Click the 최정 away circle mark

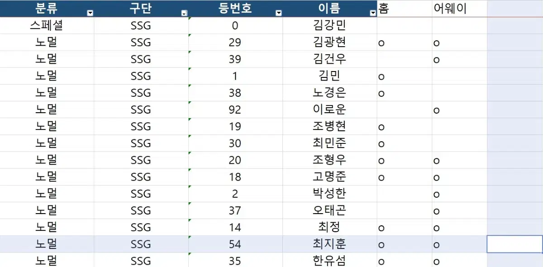[437, 229]
